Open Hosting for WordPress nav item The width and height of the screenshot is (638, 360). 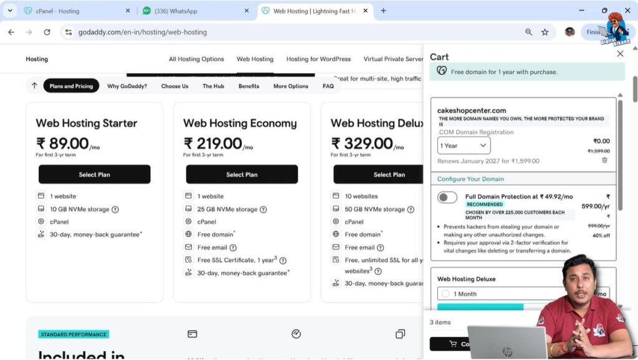(318, 59)
